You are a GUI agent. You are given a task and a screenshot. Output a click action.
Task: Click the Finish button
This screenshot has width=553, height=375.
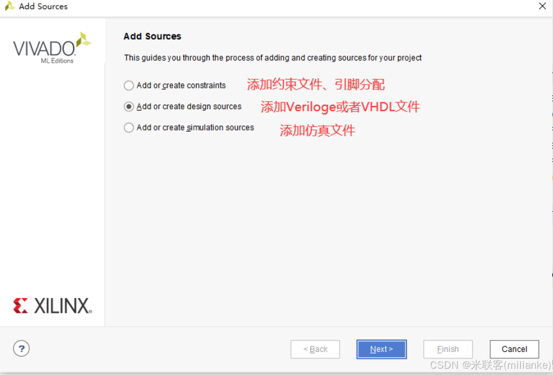pyautogui.click(x=448, y=349)
